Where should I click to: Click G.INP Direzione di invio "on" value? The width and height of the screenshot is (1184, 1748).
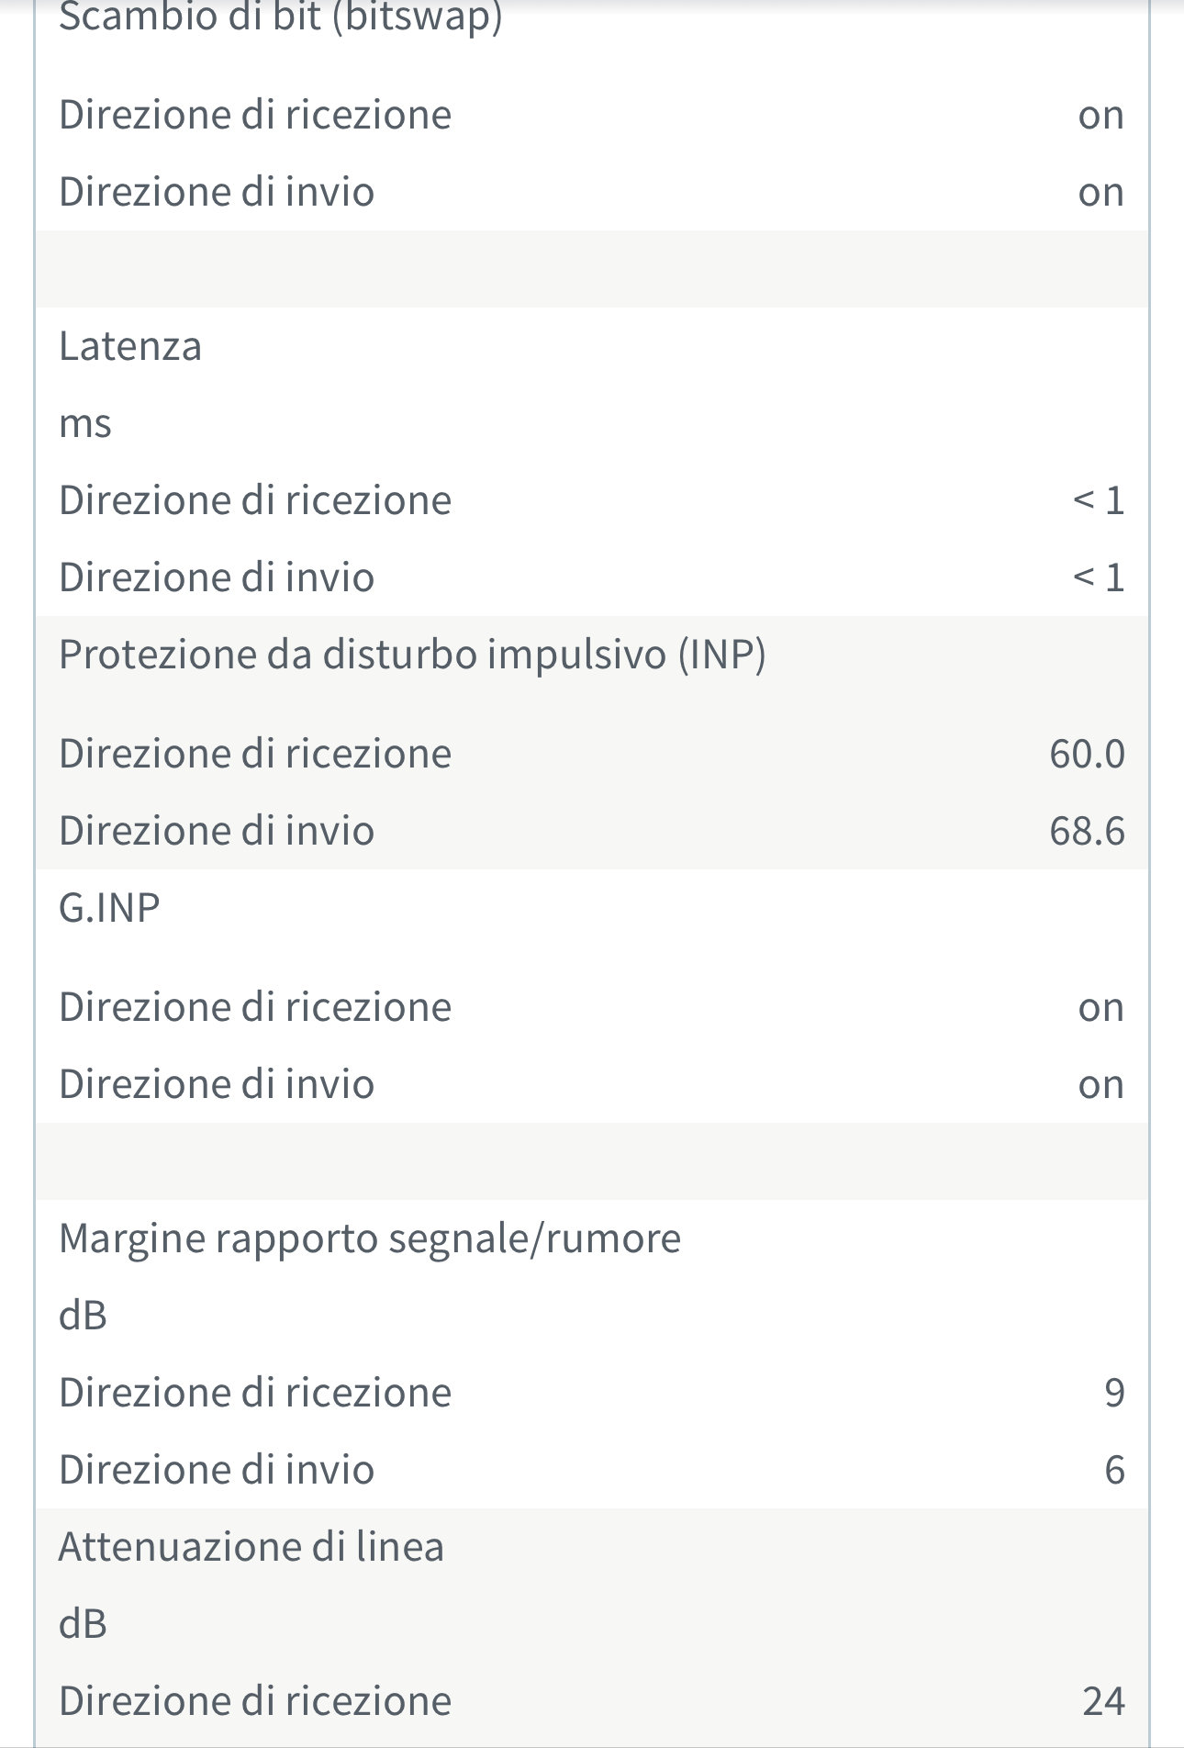pyautogui.click(x=1100, y=1085)
